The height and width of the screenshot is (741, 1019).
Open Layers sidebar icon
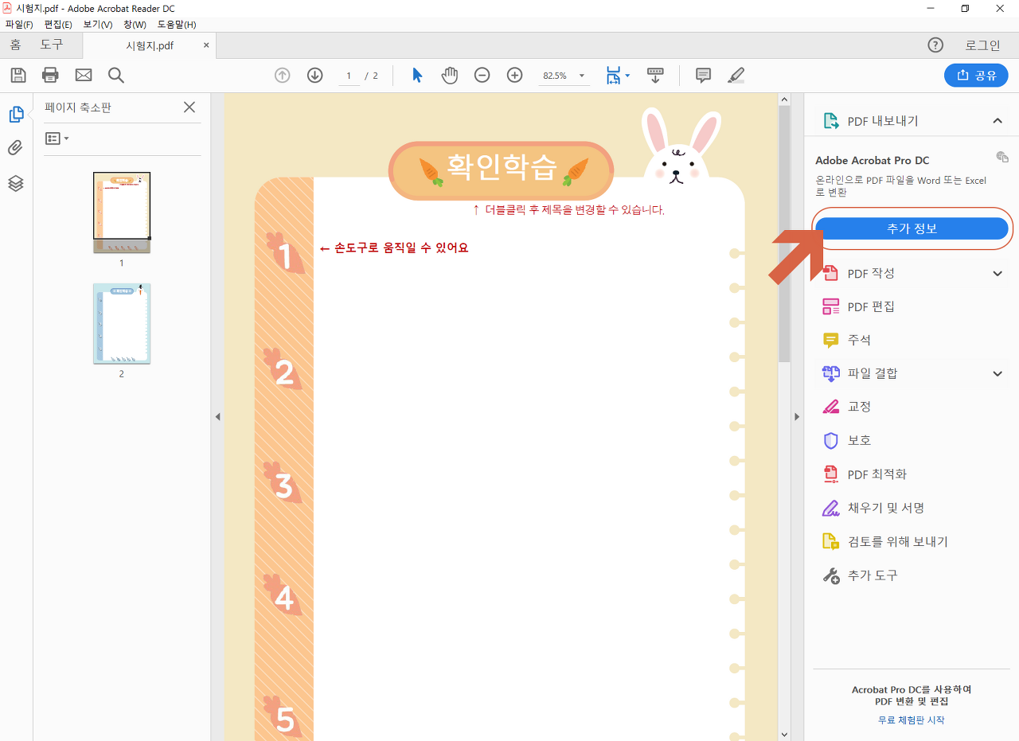click(x=16, y=183)
